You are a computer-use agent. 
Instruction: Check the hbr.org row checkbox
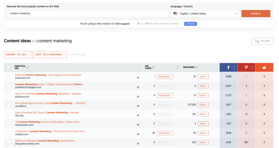[x=8, y=114]
